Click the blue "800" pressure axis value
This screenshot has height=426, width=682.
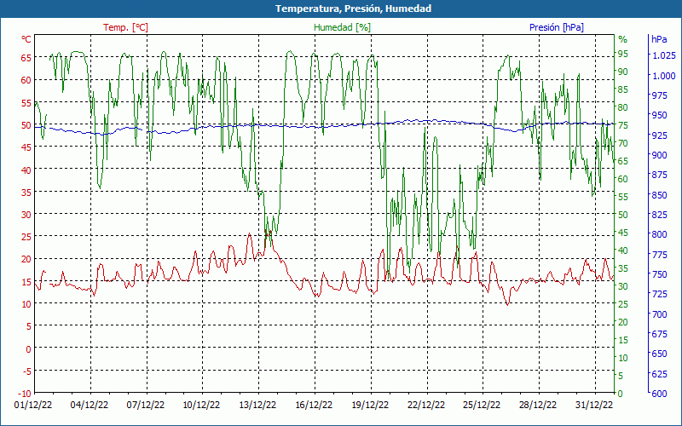(660, 234)
